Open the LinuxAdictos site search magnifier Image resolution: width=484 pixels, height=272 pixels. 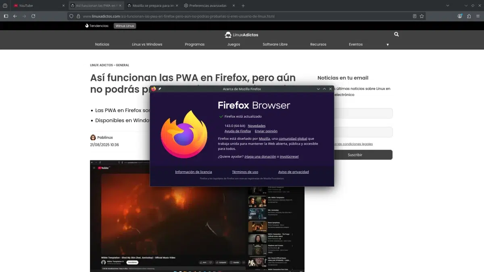pyautogui.click(x=396, y=34)
